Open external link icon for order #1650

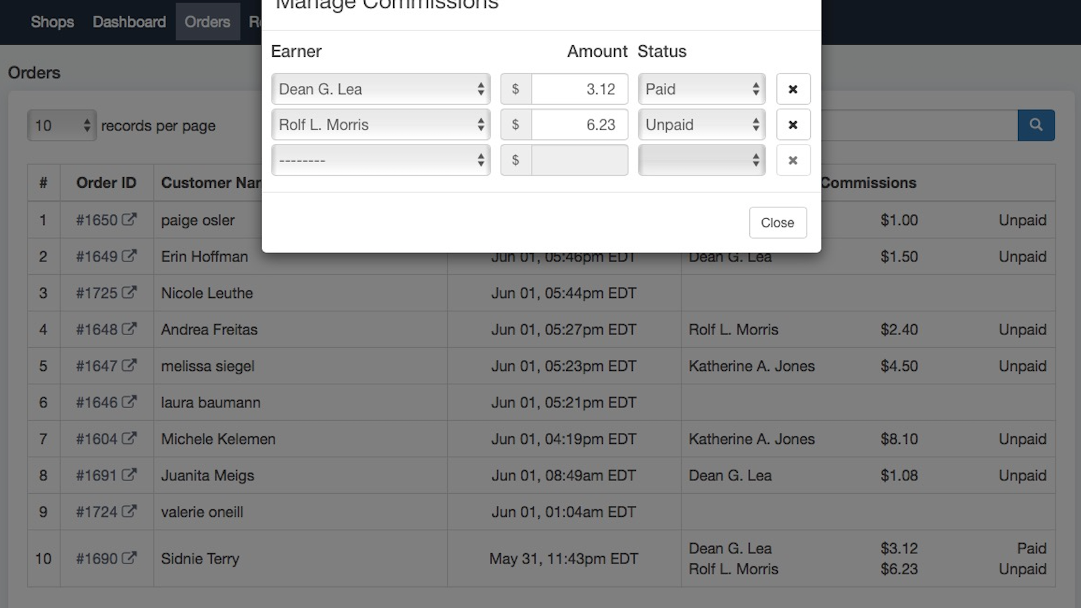(x=129, y=220)
